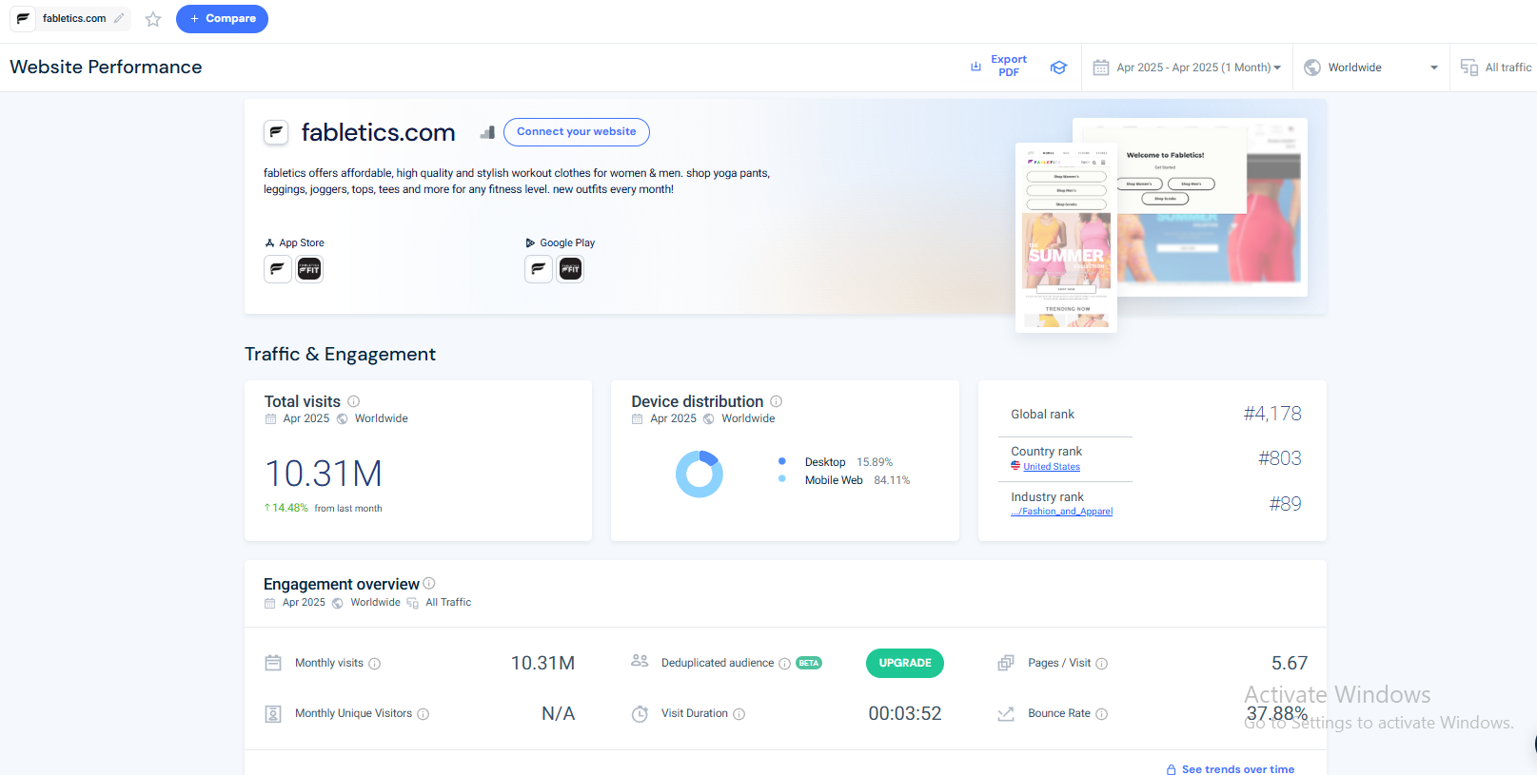Show info tooltip for Total visits
Screen dimensions: 1537x775
pos(353,401)
